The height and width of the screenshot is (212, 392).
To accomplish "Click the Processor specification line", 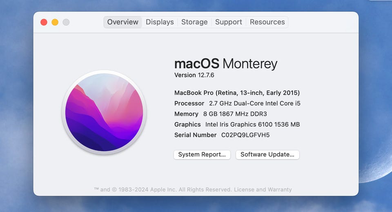I will pyautogui.click(x=237, y=103).
